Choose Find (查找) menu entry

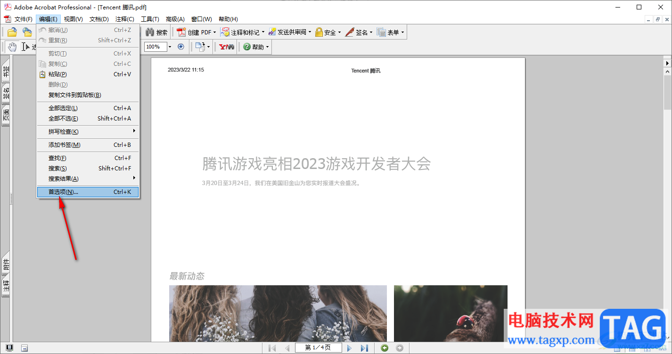pos(88,158)
